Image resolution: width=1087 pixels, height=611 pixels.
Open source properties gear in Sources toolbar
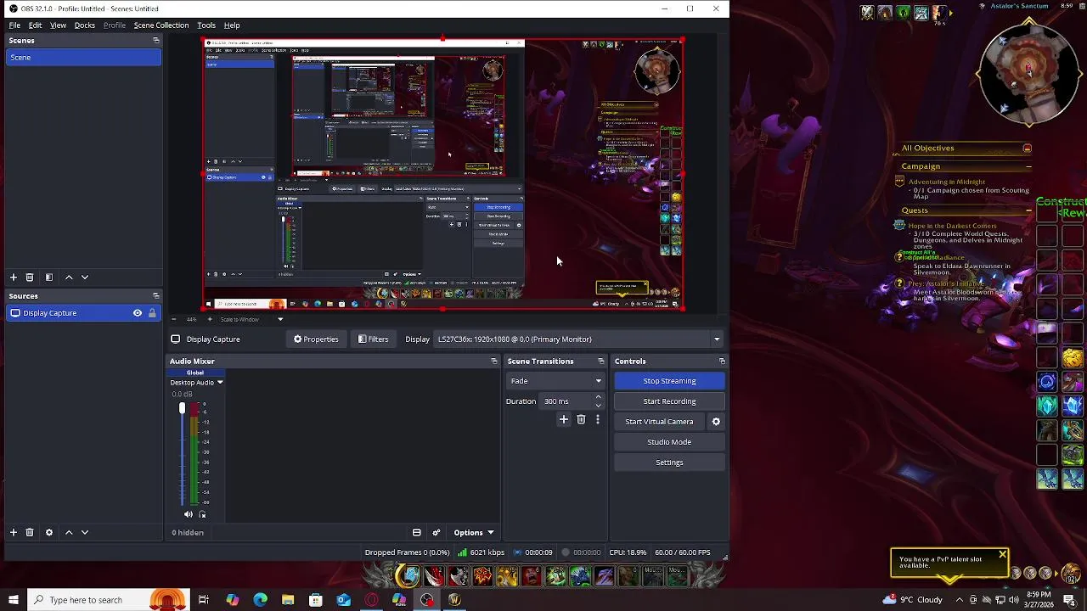click(49, 532)
